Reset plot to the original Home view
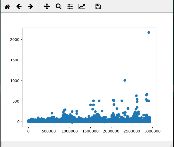The width and height of the screenshot is (174, 147). (7, 6)
